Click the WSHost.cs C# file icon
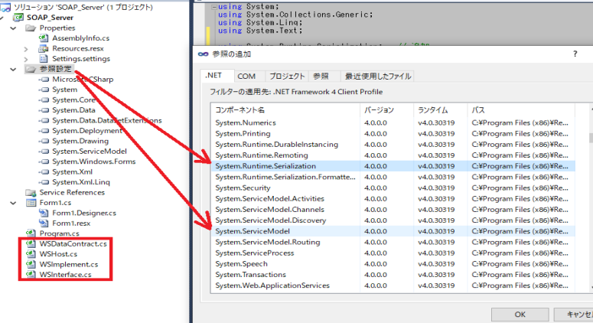Image resolution: width=593 pixels, height=323 pixels. point(31,253)
